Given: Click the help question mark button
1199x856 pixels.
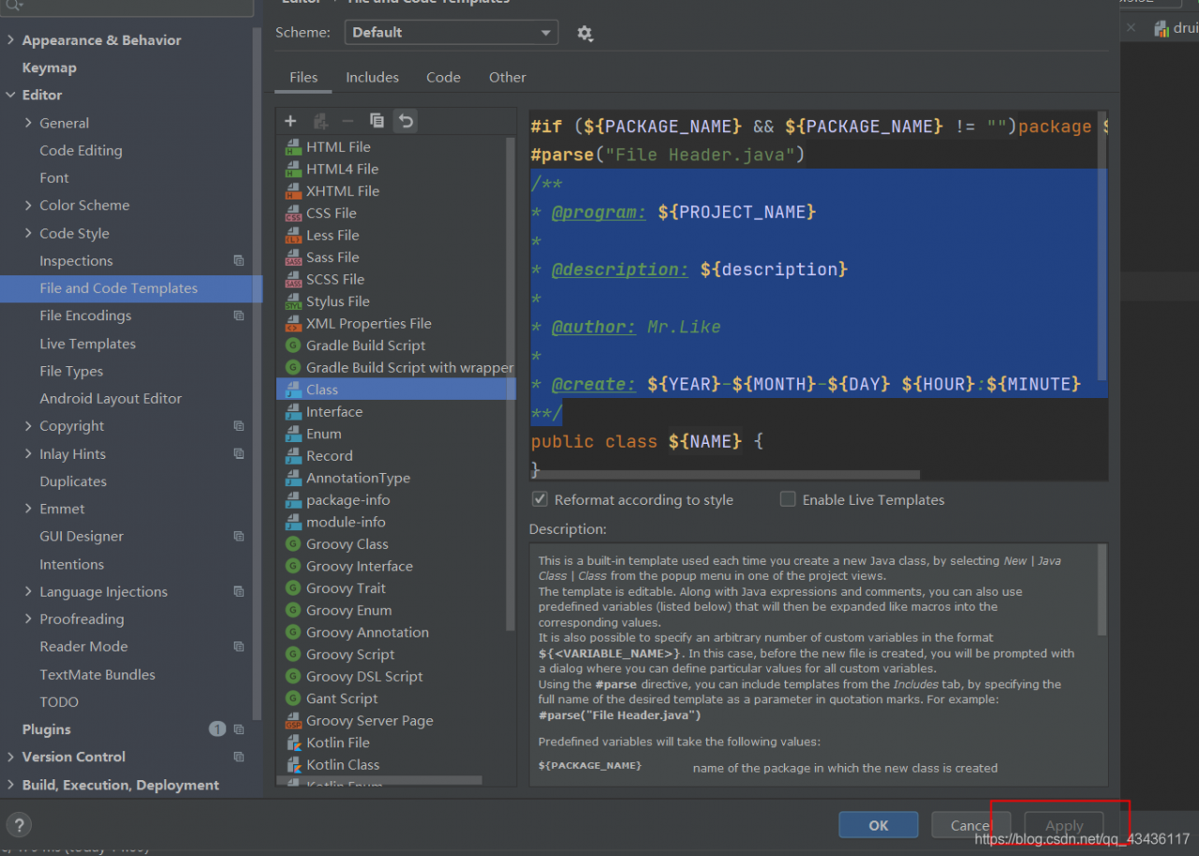Looking at the screenshot, I should pos(19,825).
